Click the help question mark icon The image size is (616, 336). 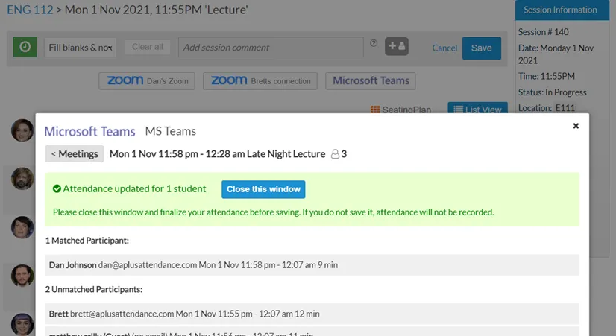coord(374,43)
